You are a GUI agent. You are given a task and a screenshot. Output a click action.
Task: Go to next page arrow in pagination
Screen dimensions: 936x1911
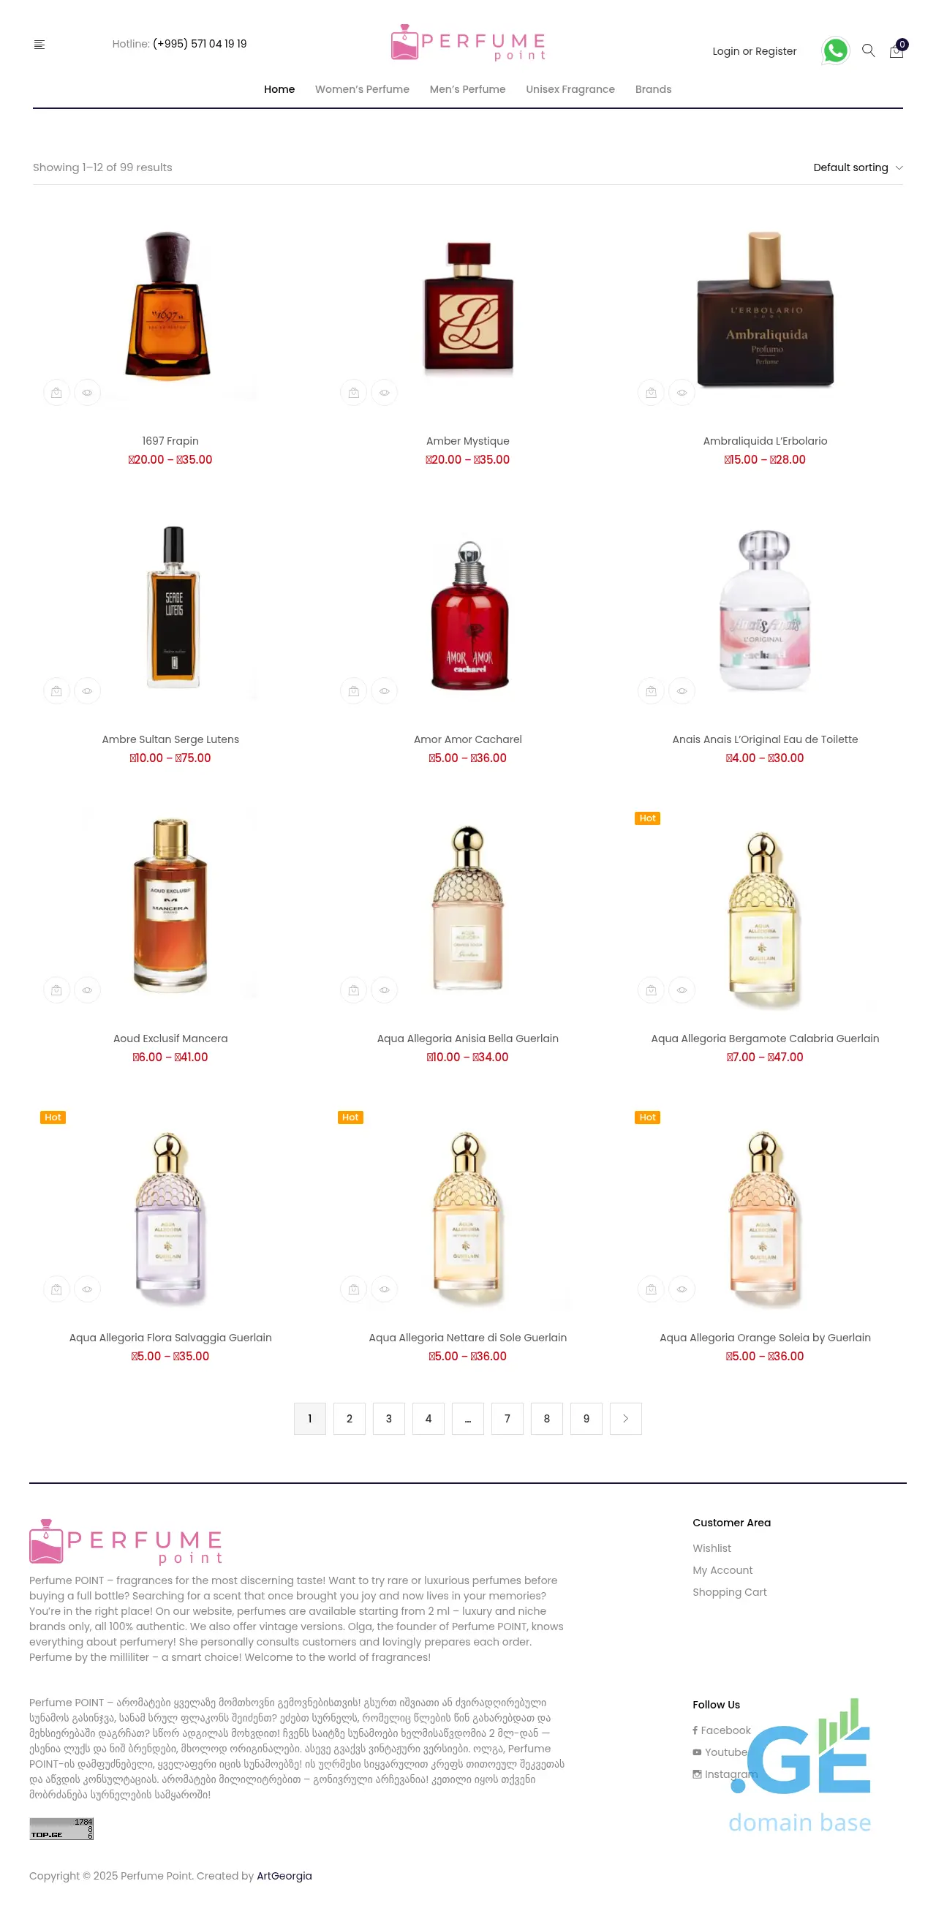pos(625,1418)
